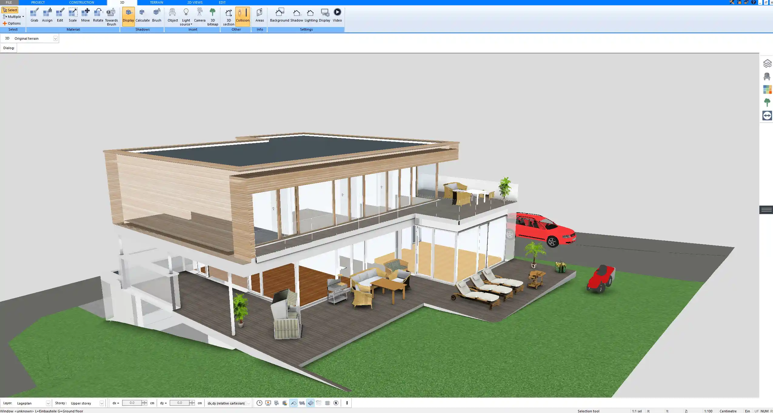Switch to the EDIT tab
The width and height of the screenshot is (773, 413).
tap(222, 2)
